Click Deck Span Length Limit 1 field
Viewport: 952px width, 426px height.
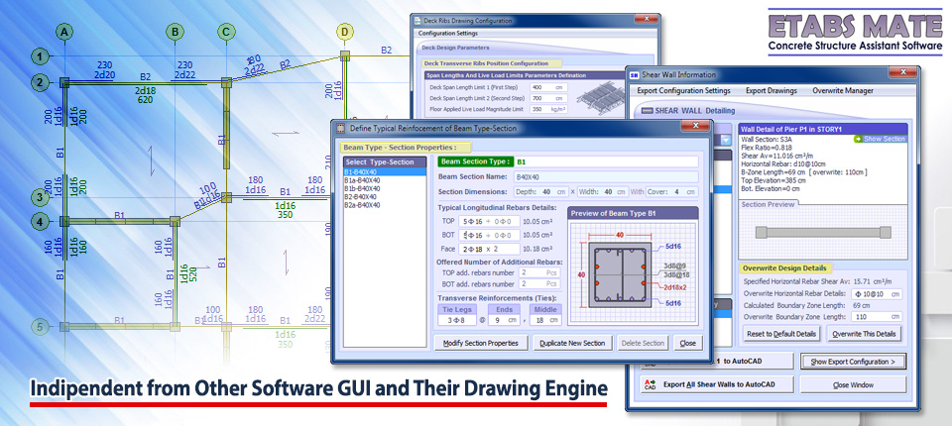(x=548, y=87)
